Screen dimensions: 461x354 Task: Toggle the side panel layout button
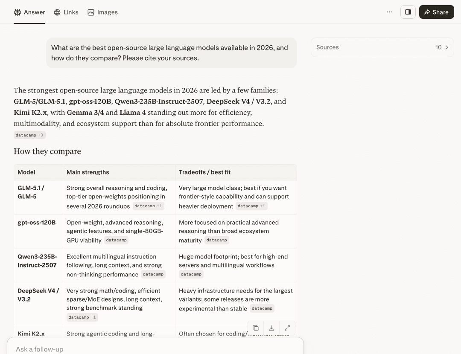[x=408, y=12]
